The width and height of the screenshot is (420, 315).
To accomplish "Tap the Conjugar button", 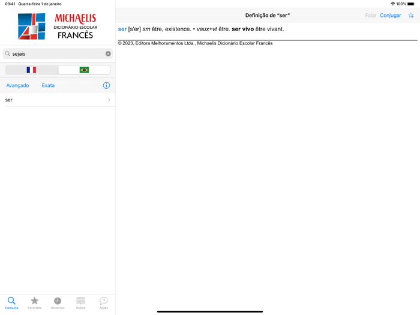I will 390,16.
